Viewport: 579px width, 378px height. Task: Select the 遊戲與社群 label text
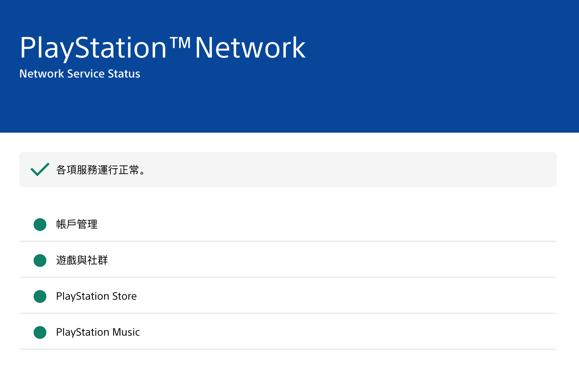click(82, 261)
